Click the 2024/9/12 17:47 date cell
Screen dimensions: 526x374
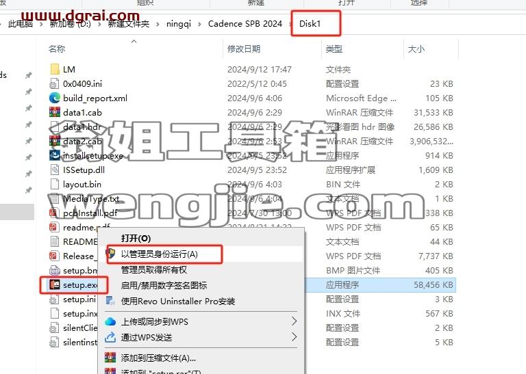(x=260, y=69)
